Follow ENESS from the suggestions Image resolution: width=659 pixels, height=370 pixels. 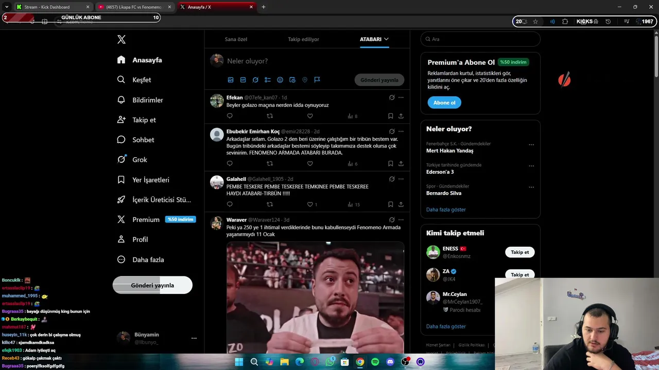tap(519, 252)
